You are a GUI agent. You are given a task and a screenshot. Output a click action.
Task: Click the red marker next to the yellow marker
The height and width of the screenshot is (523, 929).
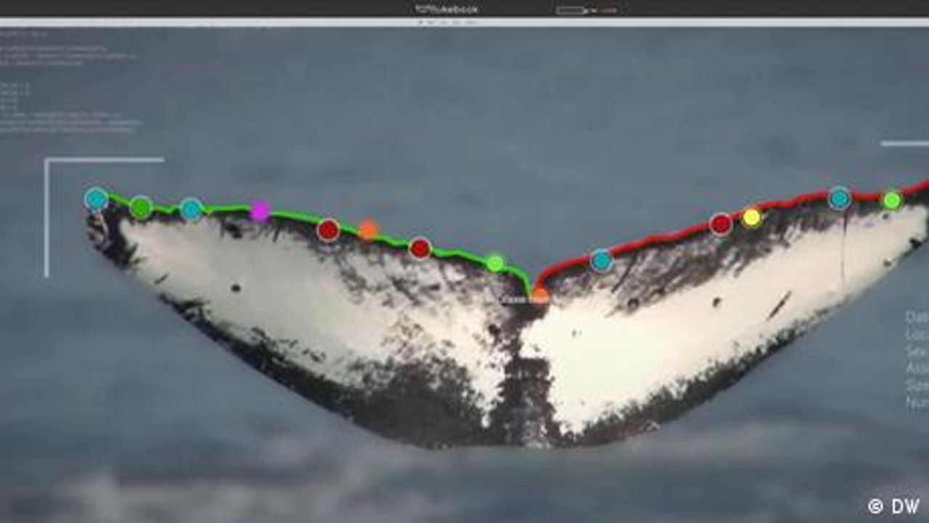point(721,224)
